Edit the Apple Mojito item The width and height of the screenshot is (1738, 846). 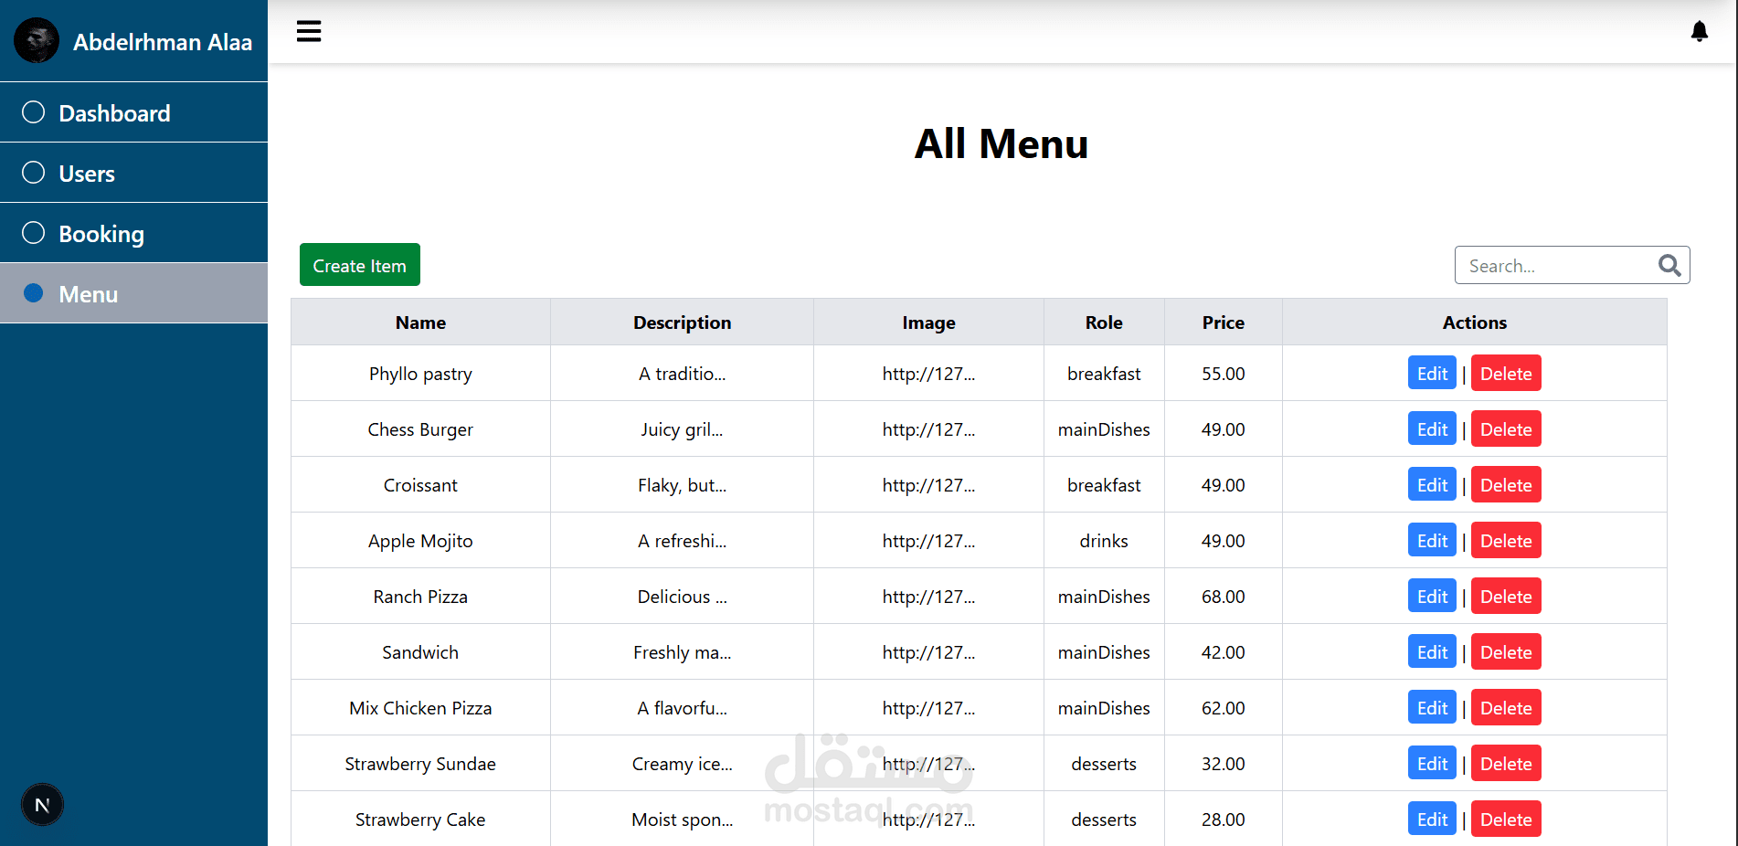[x=1432, y=540]
